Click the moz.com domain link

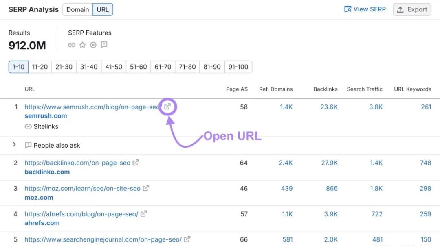pos(39,198)
